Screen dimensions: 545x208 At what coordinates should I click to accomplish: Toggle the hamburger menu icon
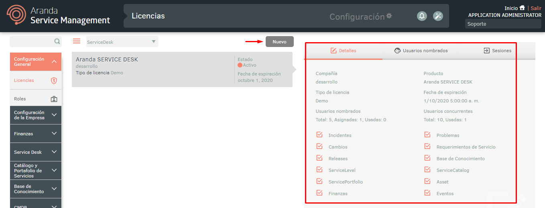[x=77, y=41]
